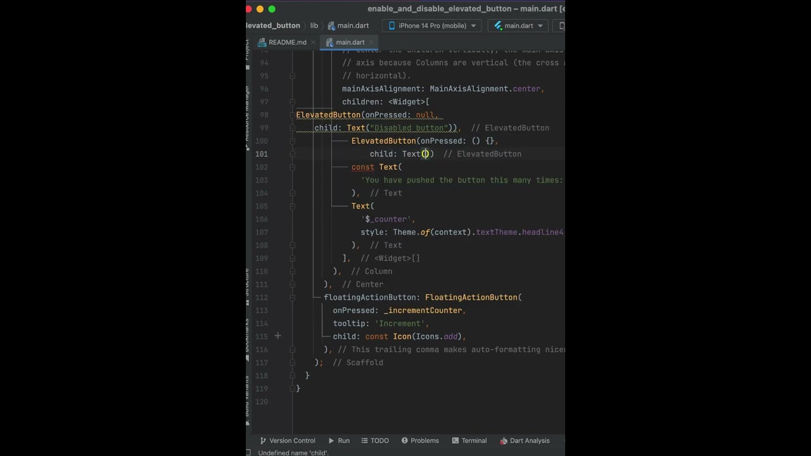Click the Dart file icon on main.dart tab
The height and width of the screenshot is (456, 811).
point(329,42)
